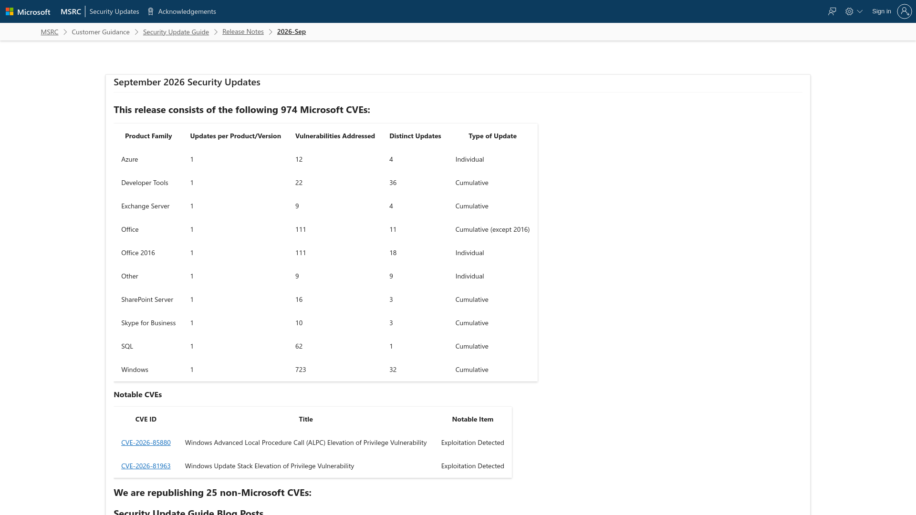Click Vulnerabilities Addressed column header
The width and height of the screenshot is (916, 515).
click(335, 136)
